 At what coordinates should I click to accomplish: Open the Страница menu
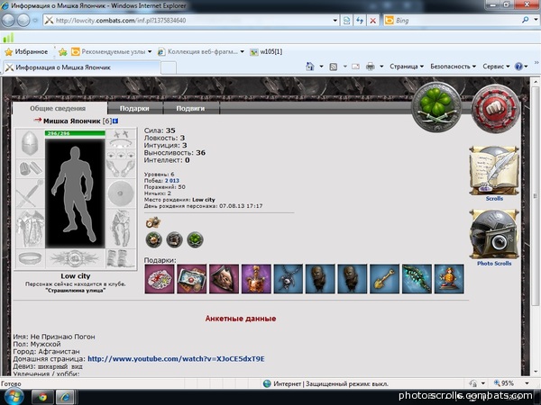coord(407,67)
